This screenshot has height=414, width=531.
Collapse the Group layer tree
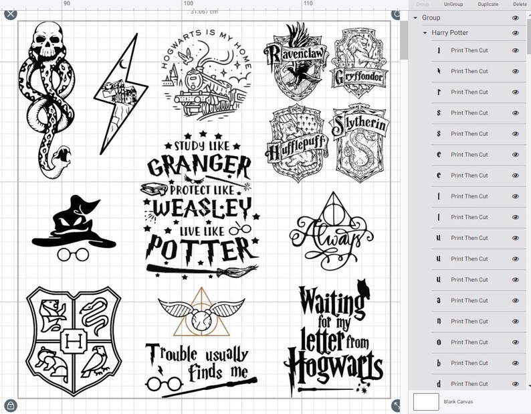(415, 17)
